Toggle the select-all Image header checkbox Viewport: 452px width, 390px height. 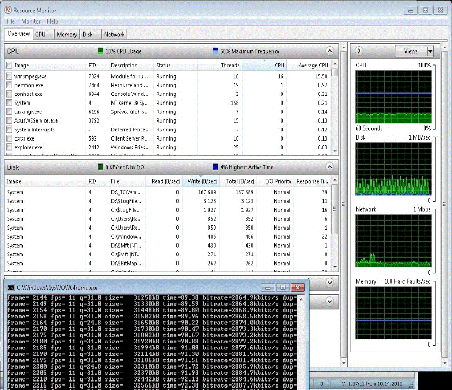click(x=9, y=65)
